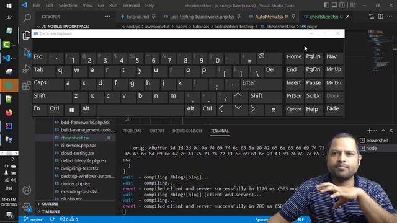Open editor more actions ellipsis

point(390,17)
